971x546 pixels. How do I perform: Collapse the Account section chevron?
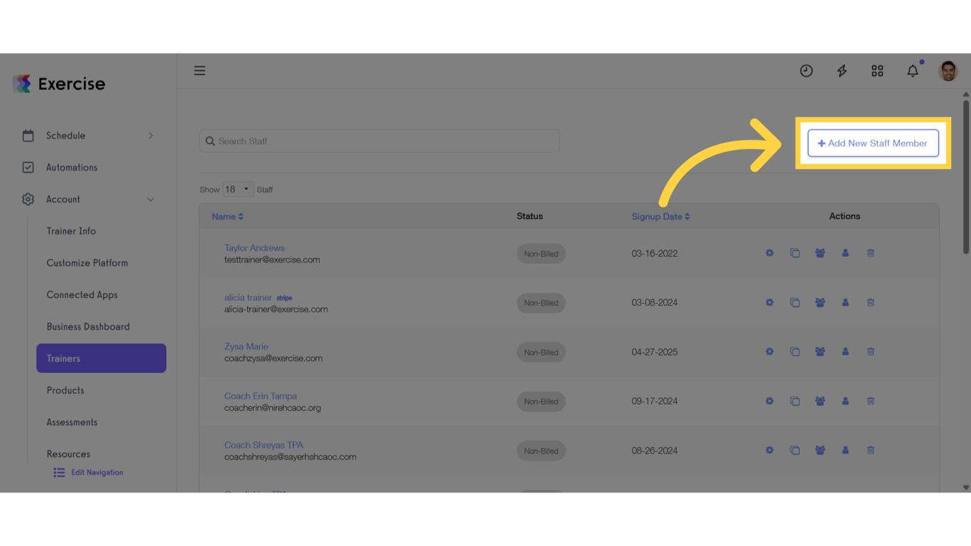click(150, 200)
